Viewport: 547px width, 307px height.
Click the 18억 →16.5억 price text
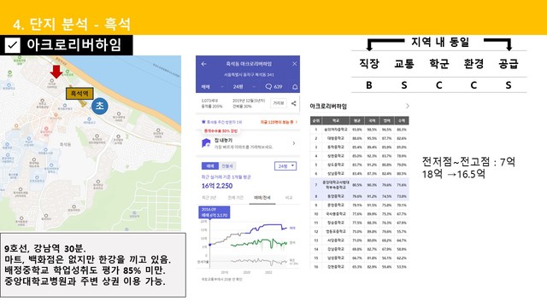454,174
